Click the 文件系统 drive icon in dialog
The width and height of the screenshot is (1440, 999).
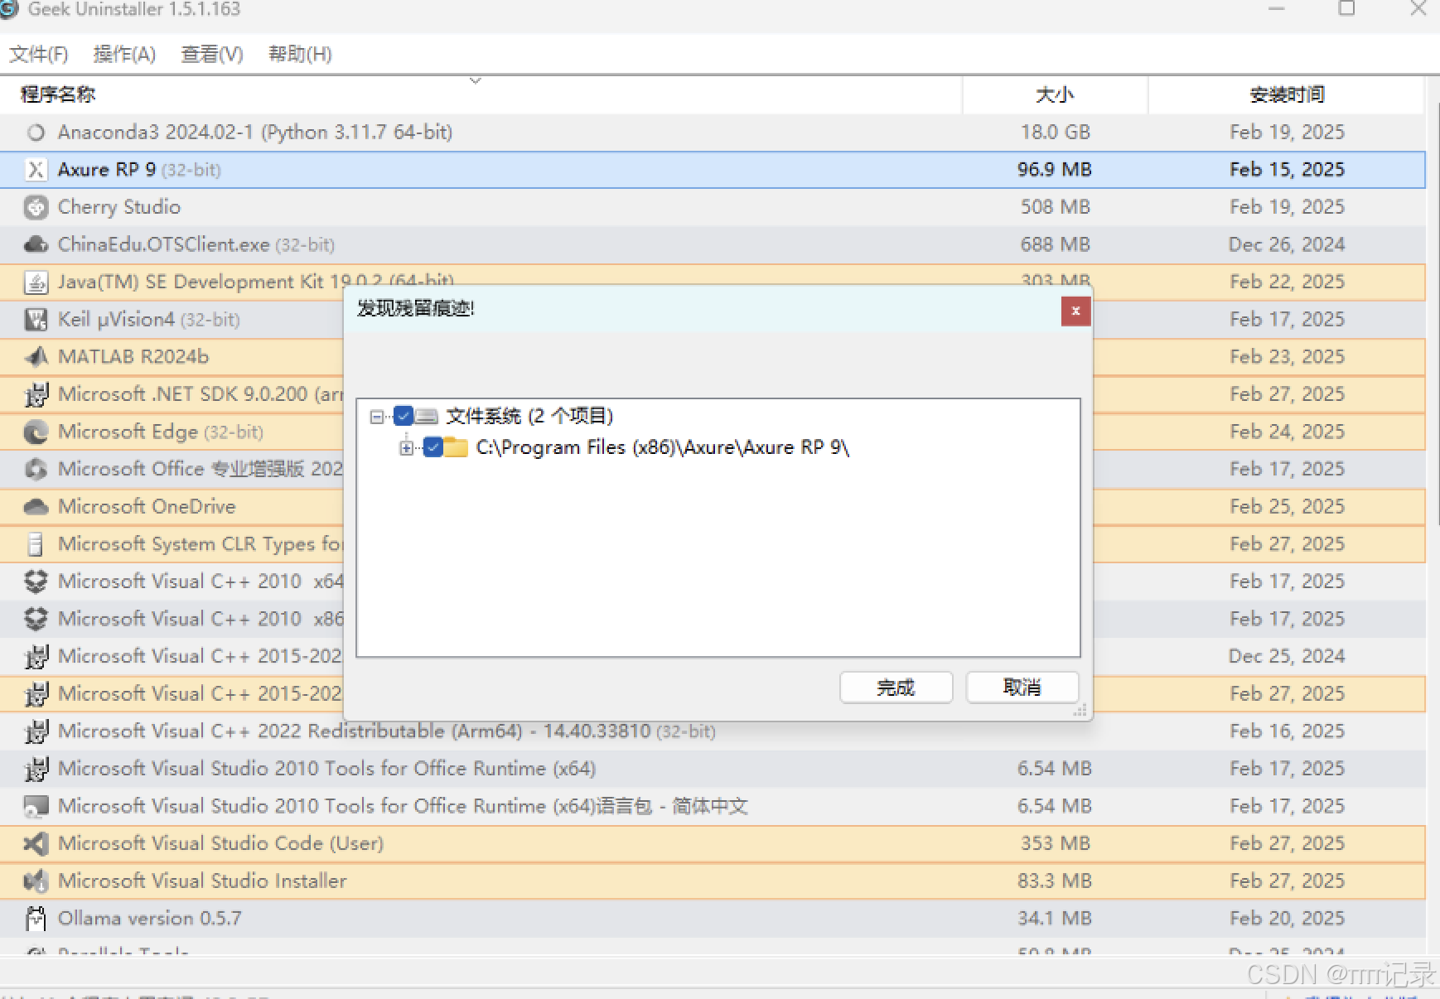point(427,416)
